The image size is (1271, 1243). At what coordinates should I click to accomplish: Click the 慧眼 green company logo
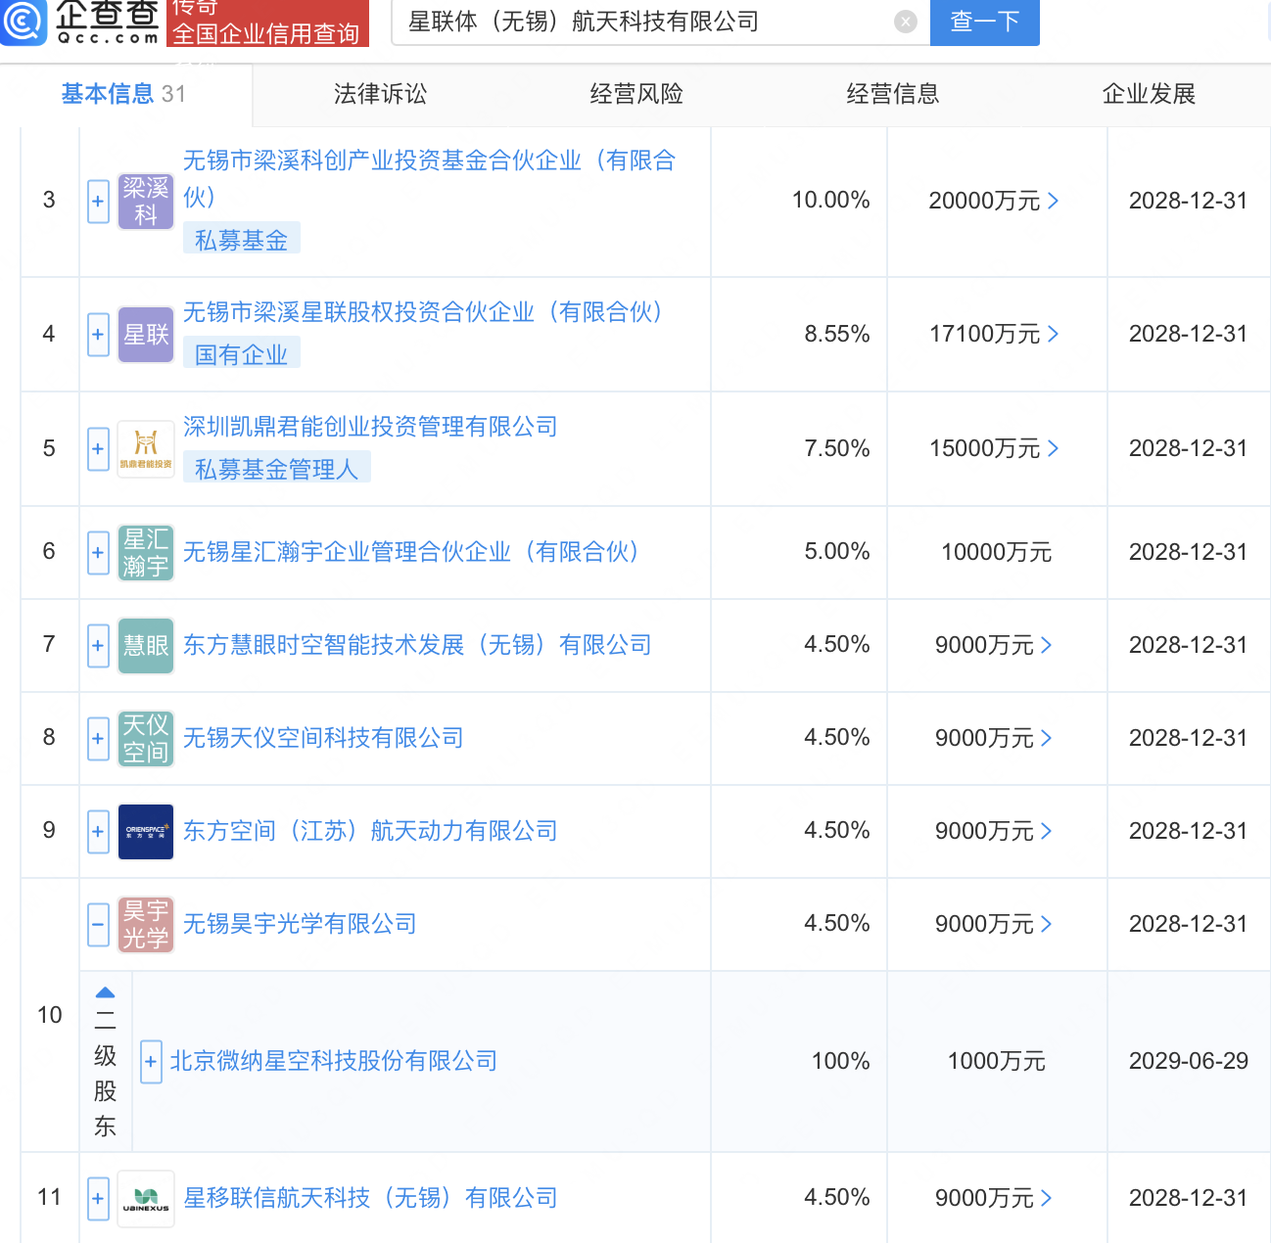pos(146,646)
